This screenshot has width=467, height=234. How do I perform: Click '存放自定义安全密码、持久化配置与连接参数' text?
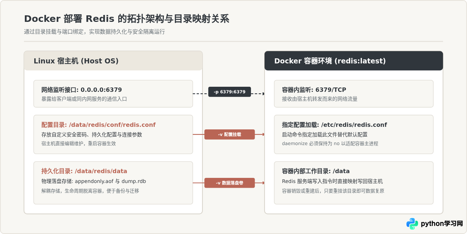[92, 134]
